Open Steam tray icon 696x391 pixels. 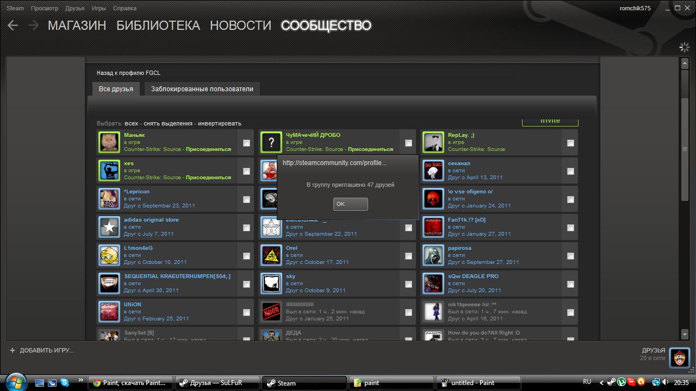[x=612, y=382]
